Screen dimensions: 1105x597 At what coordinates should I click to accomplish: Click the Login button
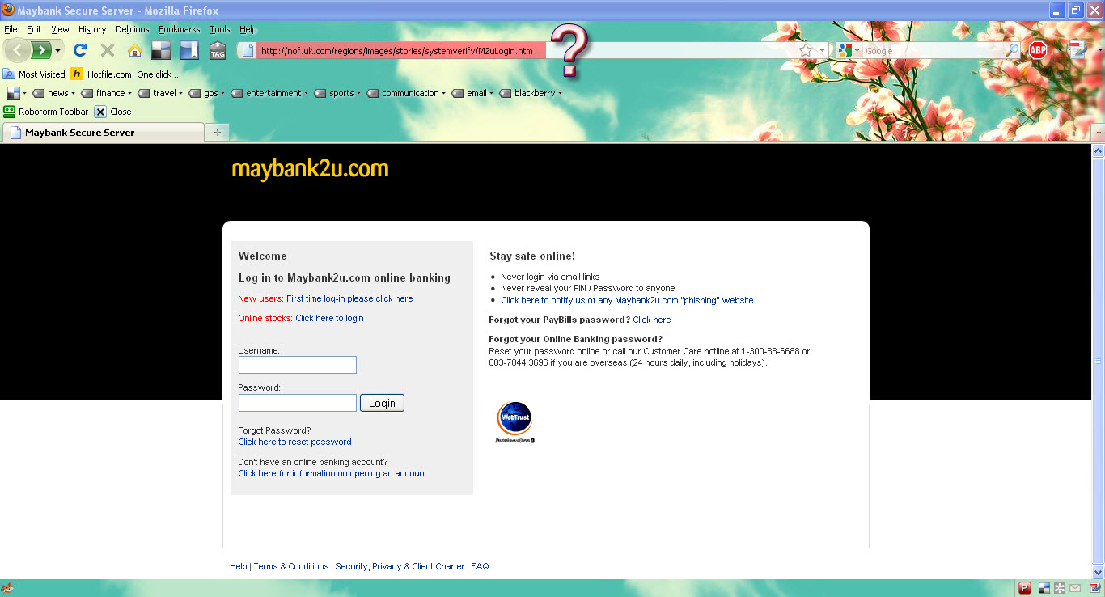(381, 402)
